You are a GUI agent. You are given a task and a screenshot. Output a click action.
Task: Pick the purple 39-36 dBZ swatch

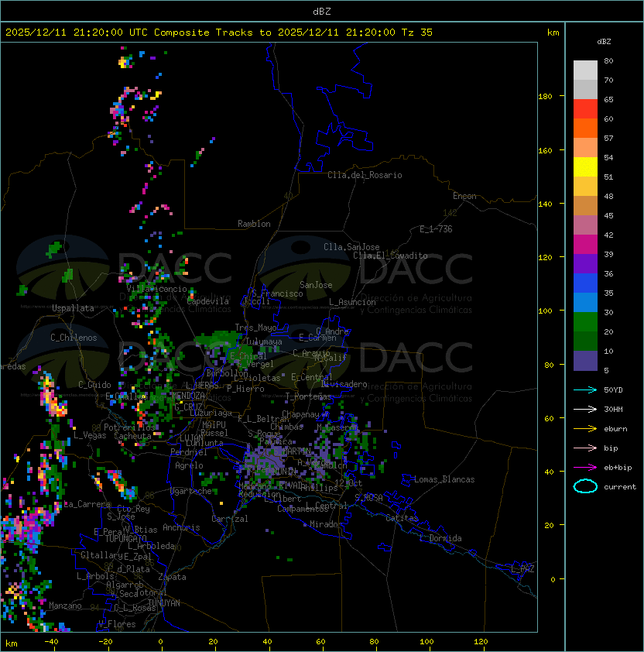585,263
